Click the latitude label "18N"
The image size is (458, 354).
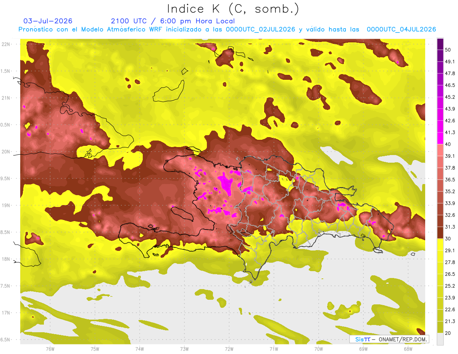[x=6, y=259]
